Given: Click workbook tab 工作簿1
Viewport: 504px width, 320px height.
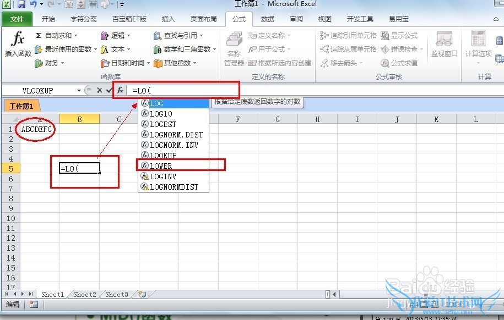Looking at the screenshot, I should click(21, 106).
